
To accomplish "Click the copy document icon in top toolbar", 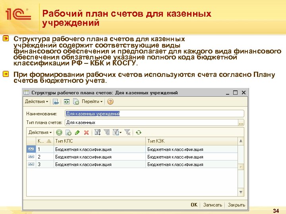I will (x=76, y=101).
